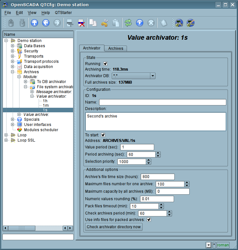238x250 pixels.
Task: Click the roman user button in status bar
Action: (223, 245)
